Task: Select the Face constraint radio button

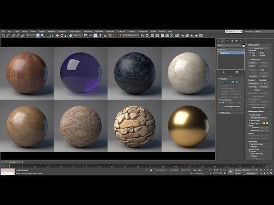Action: coord(250,56)
